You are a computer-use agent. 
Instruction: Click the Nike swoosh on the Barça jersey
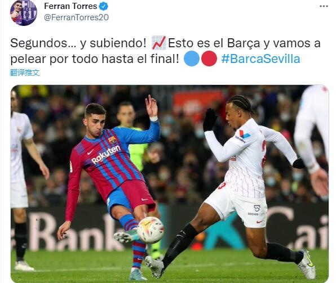point(90,152)
